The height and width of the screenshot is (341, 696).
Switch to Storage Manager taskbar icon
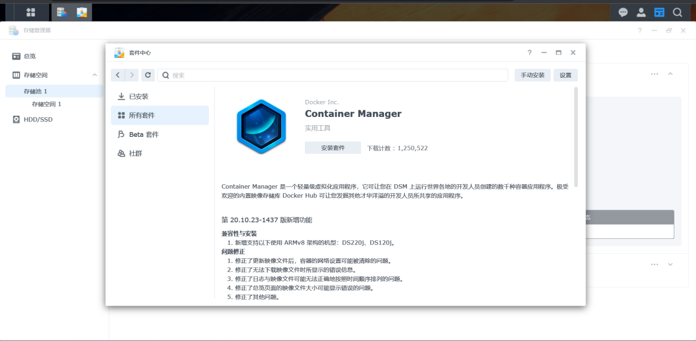pyautogui.click(x=62, y=12)
